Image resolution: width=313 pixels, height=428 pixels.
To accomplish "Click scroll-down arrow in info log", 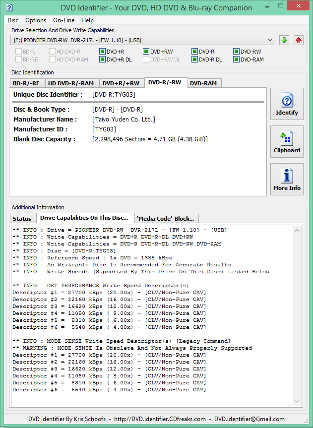I will click(297, 401).
